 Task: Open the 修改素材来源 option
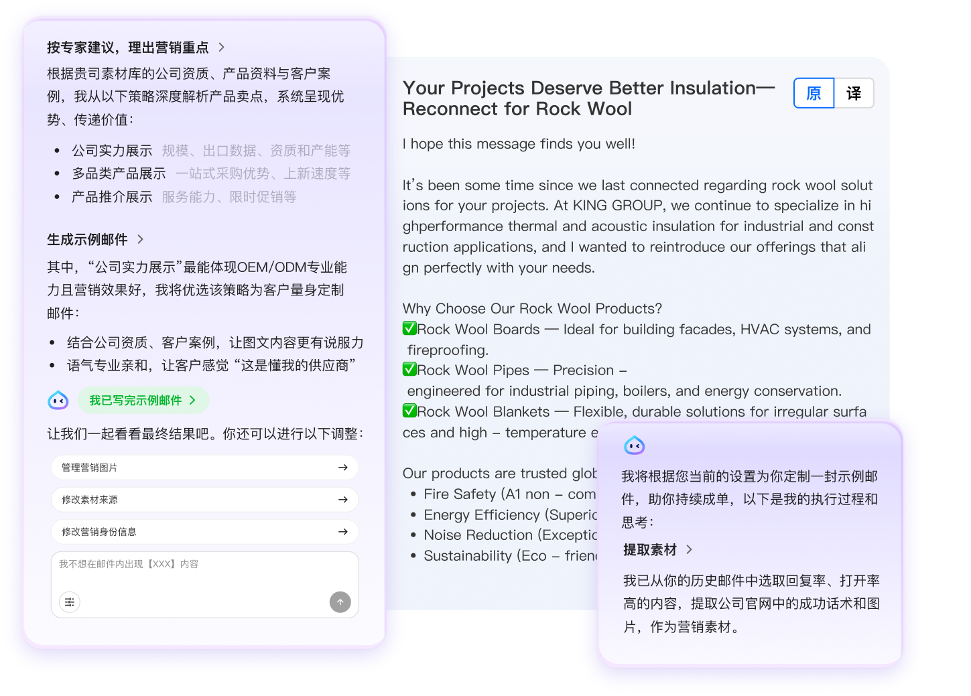pos(204,499)
